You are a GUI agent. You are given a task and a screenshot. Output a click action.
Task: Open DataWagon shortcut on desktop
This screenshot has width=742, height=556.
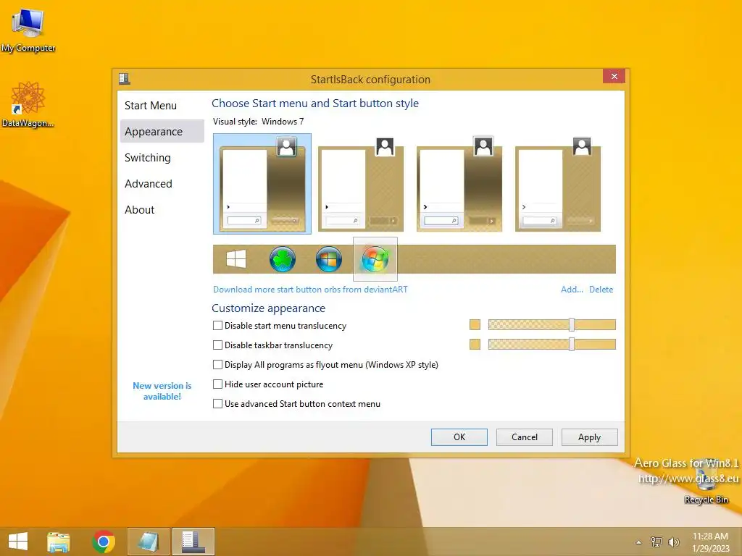(x=28, y=104)
